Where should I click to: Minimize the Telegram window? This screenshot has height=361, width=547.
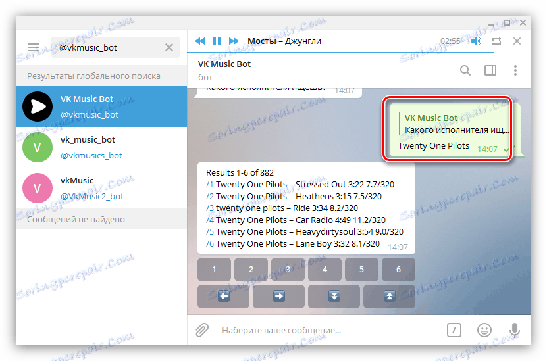(x=491, y=25)
